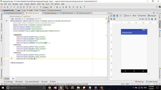The height and width of the screenshot is (90, 161).
Task: Click the intention light bulb in the gutter
Action: (x=12, y=58)
